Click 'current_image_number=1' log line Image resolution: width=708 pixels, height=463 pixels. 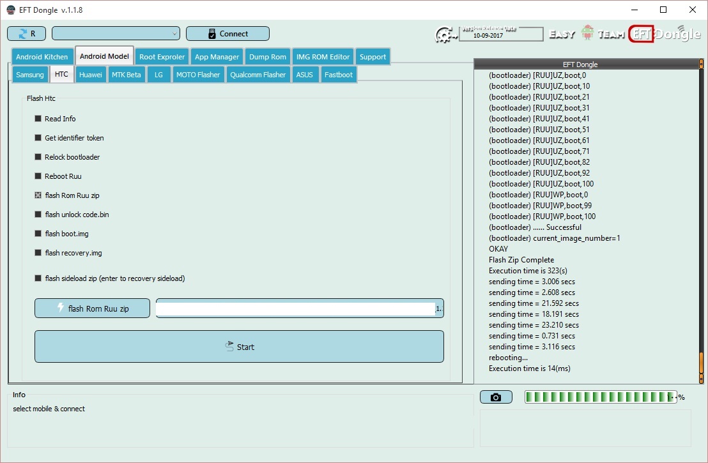(555, 238)
